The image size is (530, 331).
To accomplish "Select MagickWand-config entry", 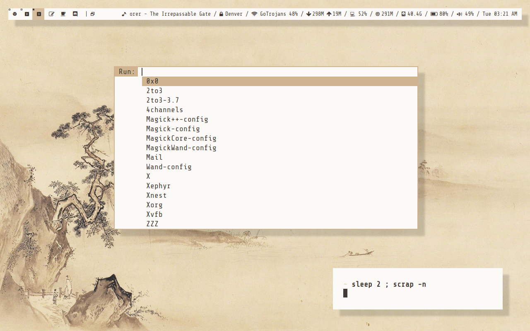I will click(x=279, y=148).
